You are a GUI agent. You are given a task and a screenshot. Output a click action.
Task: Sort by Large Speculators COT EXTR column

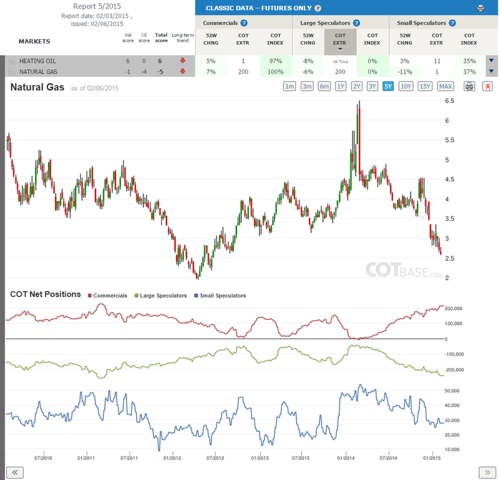[x=340, y=42]
